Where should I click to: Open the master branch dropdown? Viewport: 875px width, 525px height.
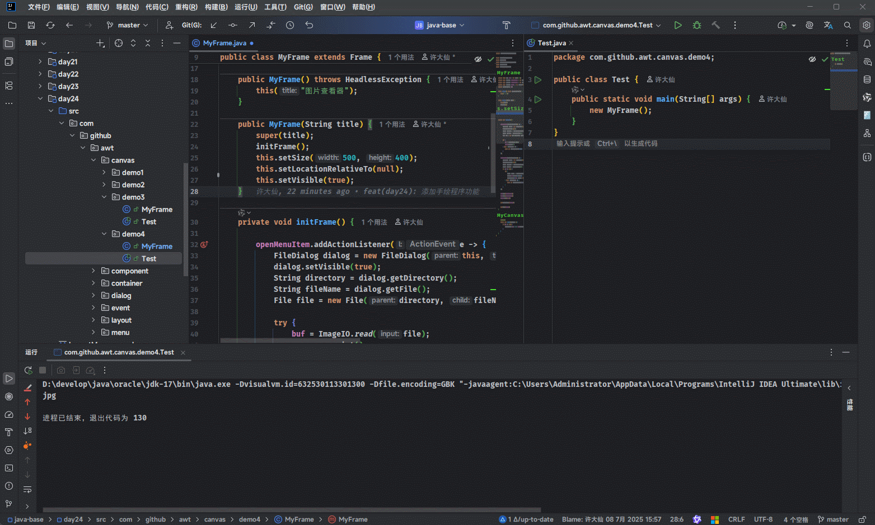coord(128,25)
